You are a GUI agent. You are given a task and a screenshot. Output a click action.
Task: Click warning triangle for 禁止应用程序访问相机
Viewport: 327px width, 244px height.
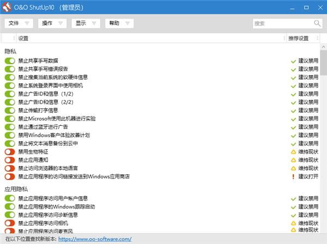click(x=293, y=223)
